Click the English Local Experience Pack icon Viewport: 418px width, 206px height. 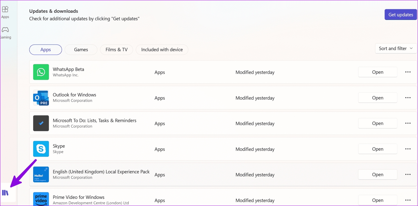click(41, 175)
